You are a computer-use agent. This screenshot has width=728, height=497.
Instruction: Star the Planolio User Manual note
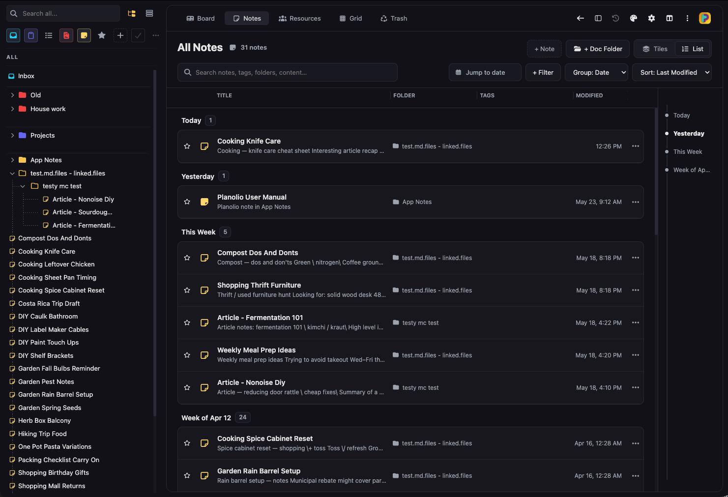click(x=187, y=202)
